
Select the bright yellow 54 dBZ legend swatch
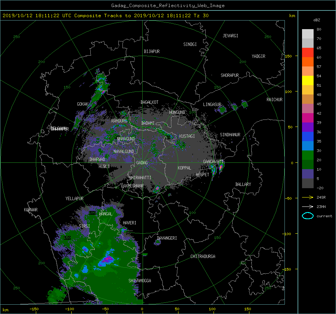(308, 80)
